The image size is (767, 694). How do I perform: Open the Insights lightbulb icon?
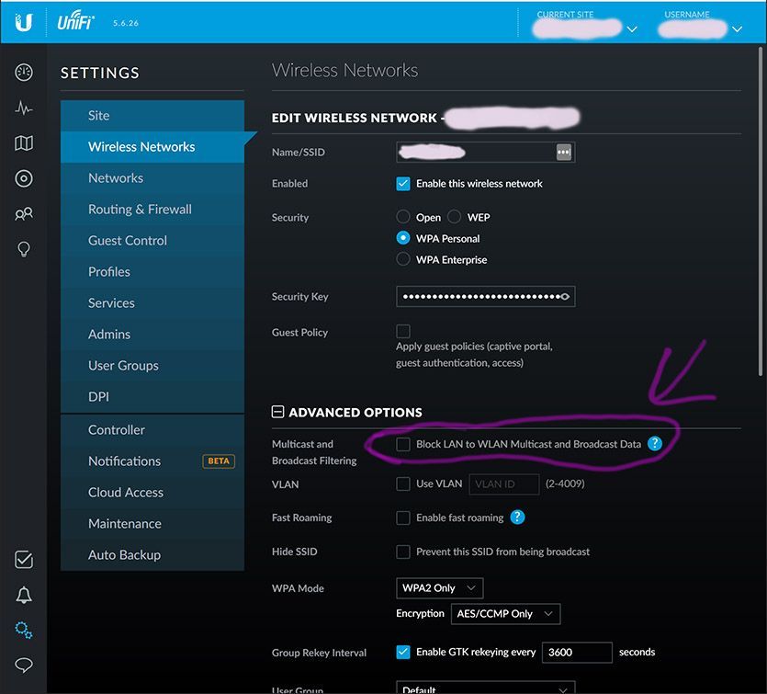point(24,249)
